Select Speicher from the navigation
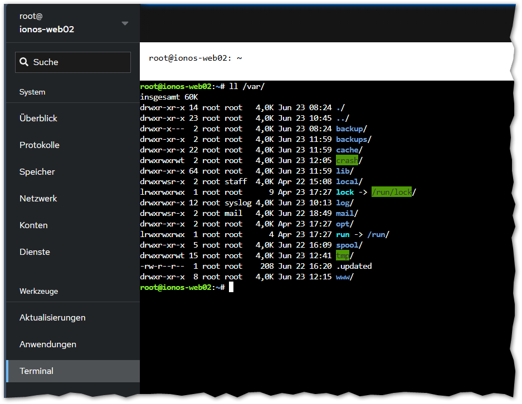This screenshot has height=404, width=522. click(x=37, y=172)
